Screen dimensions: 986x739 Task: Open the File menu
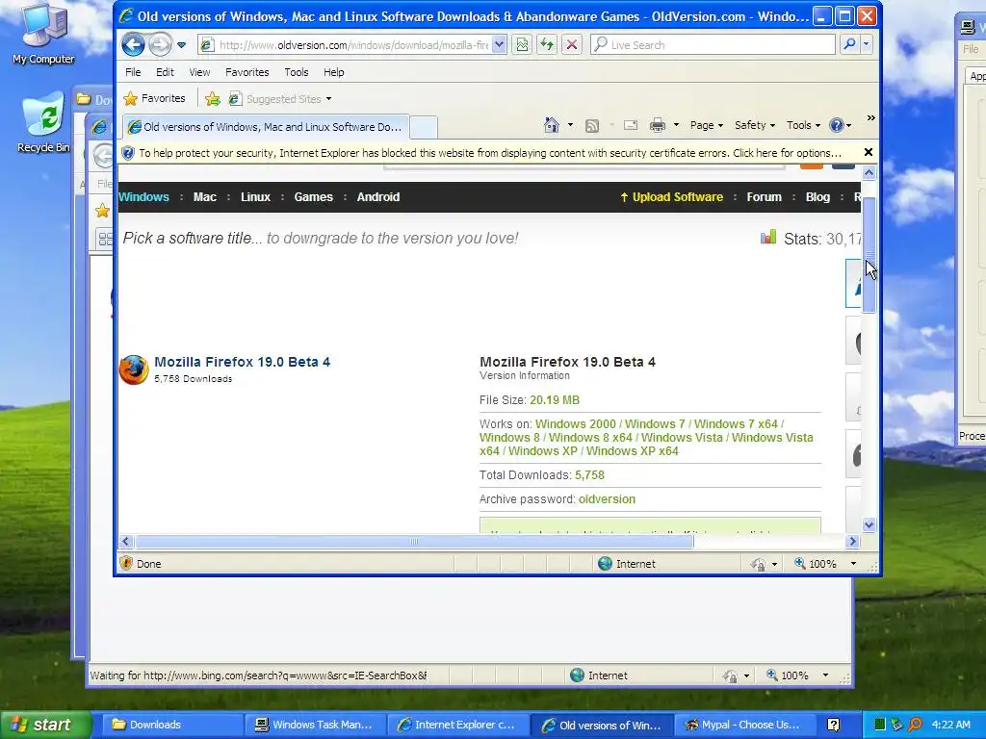click(x=133, y=72)
